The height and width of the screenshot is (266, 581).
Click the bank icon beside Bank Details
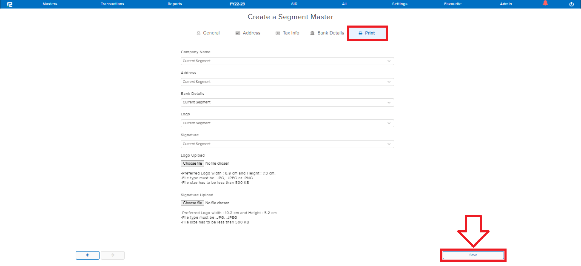pos(313,33)
